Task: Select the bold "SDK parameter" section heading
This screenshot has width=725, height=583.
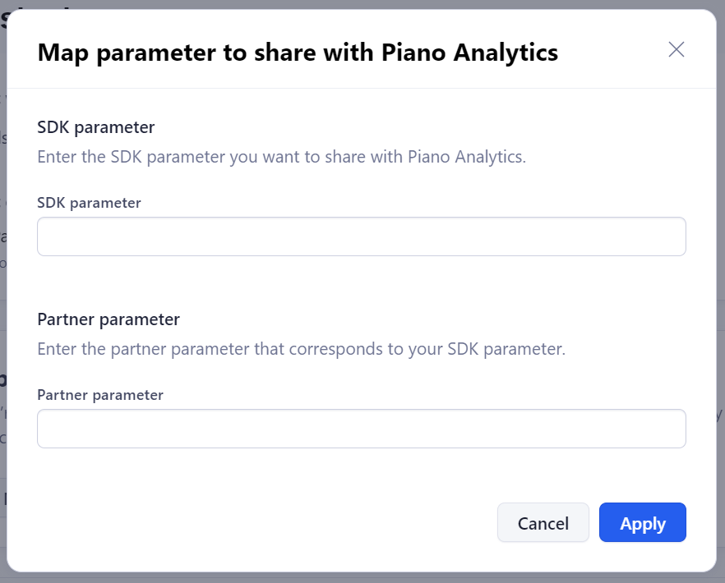Action: click(x=96, y=127)
